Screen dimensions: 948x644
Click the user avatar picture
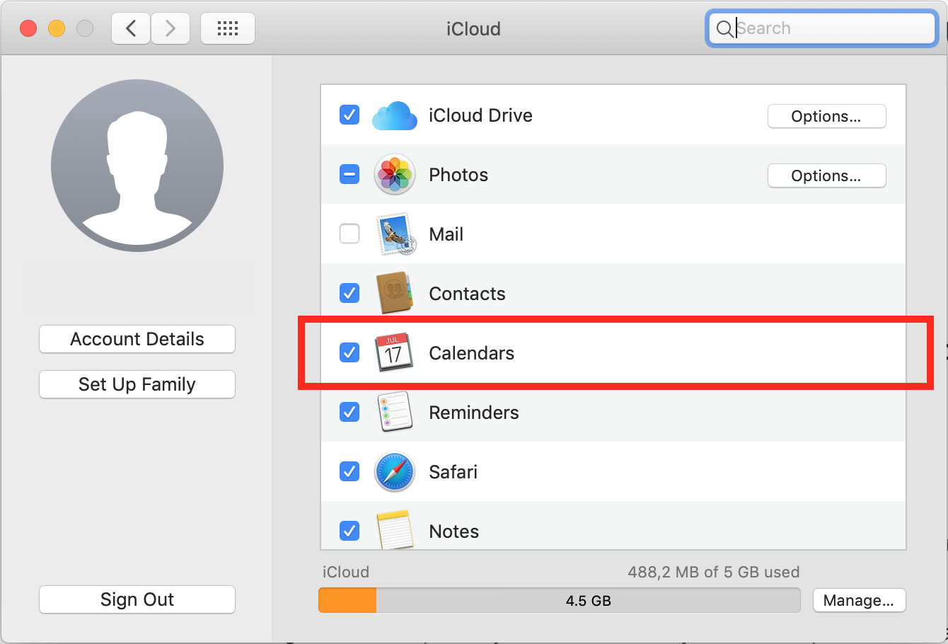pos(137,166)
